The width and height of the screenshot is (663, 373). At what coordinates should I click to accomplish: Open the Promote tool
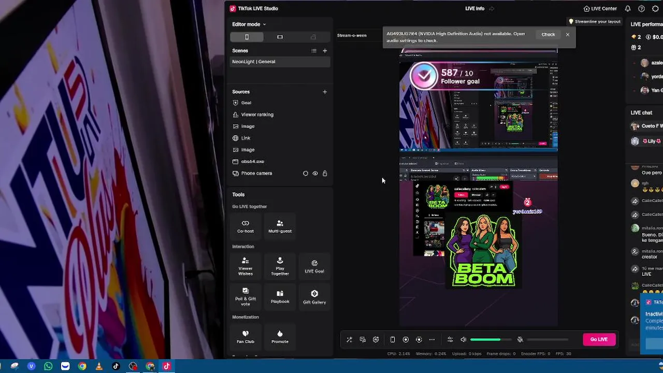coord(280,337)
